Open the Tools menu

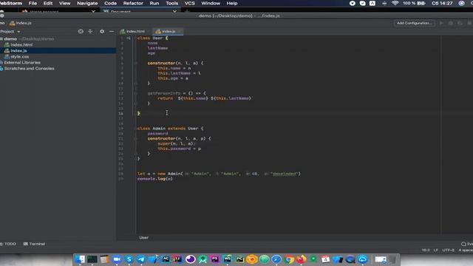pos(172,3)
